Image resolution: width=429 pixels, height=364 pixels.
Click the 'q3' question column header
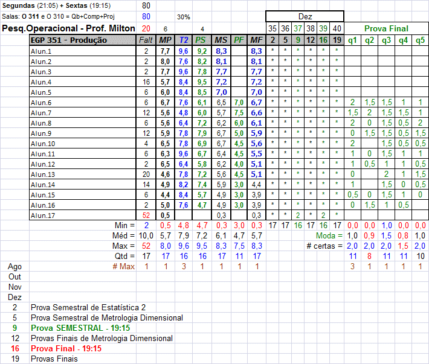click(387, 40)
